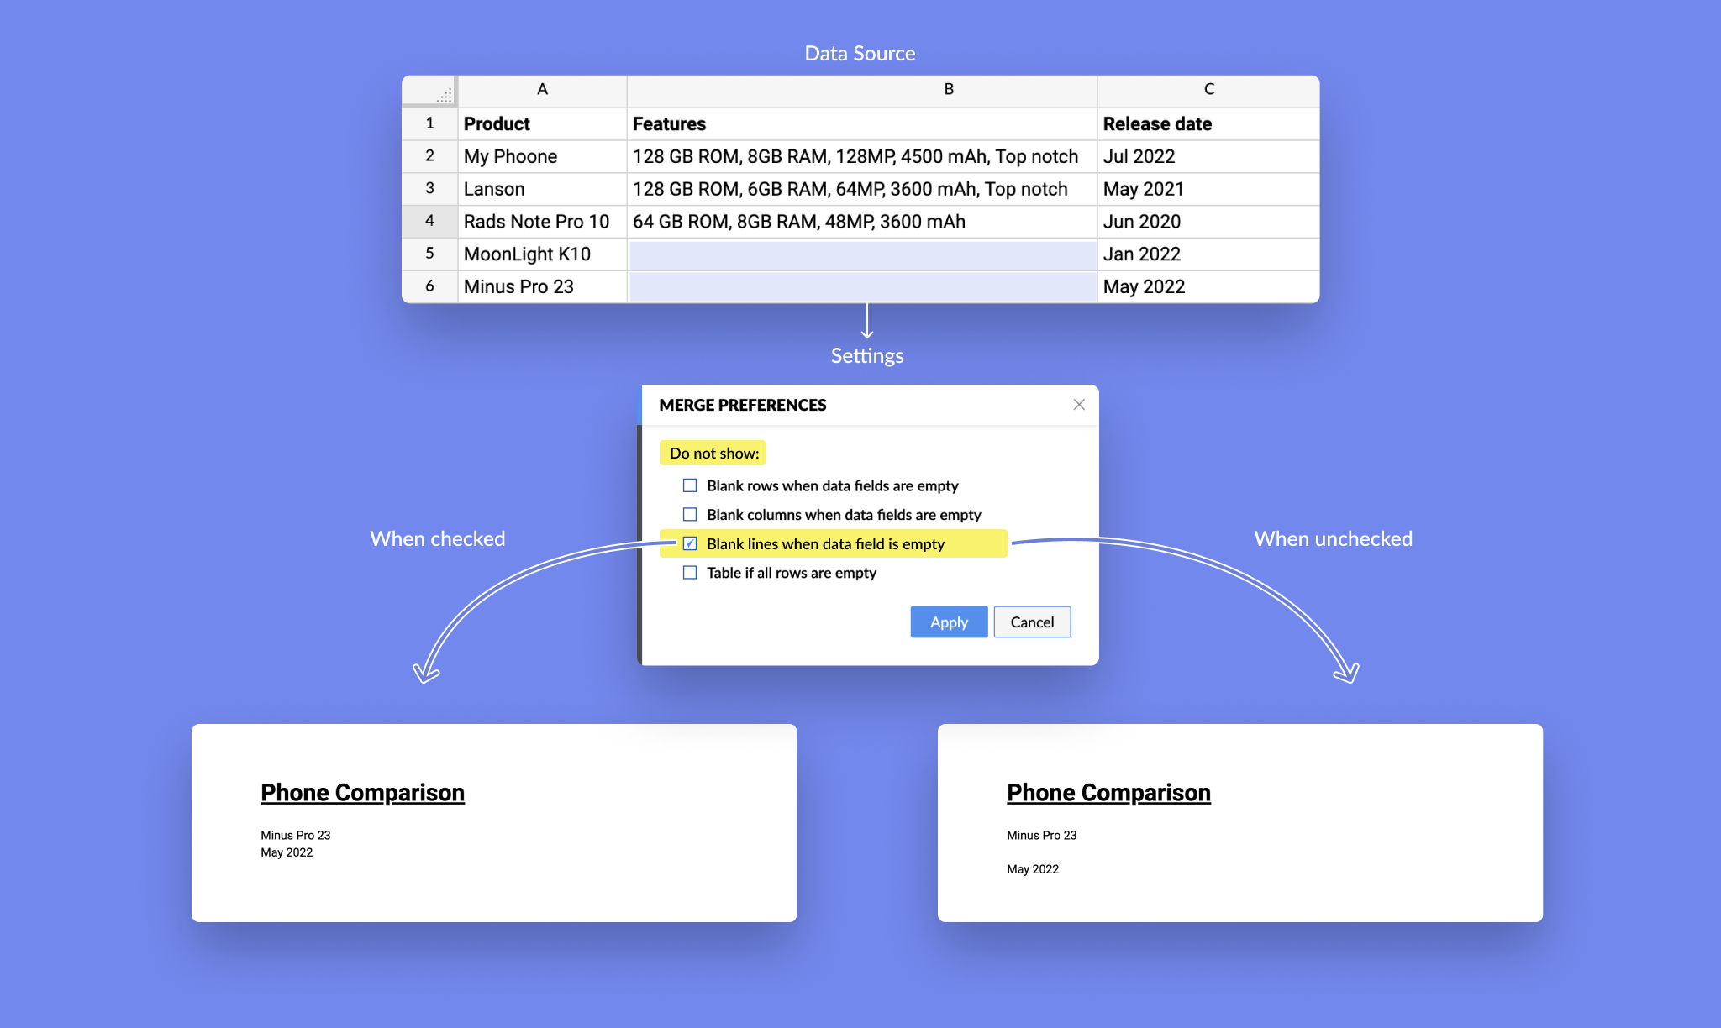Image resolution: width=1721 pixels, height=1028 pixels.
Task: Click Phone Comparison heading in left document
Action: coord(362,792)
